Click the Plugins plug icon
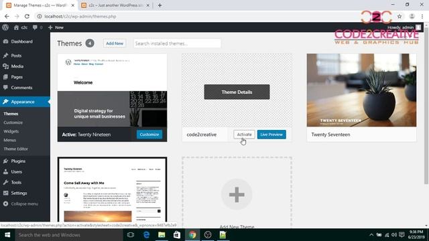This screenshot has height=241, width=429. [5, 161]
